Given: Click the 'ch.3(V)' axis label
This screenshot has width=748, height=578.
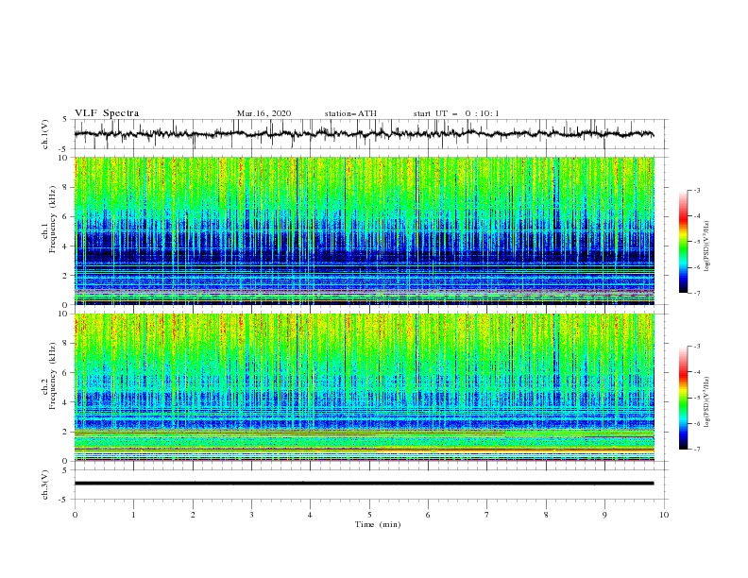Looking at the screenshot, I should 45,484.
